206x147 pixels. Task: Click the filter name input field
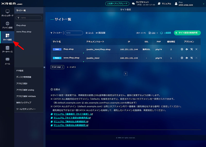(73, 33)
